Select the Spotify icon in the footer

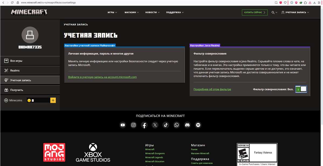coord(198,125)
